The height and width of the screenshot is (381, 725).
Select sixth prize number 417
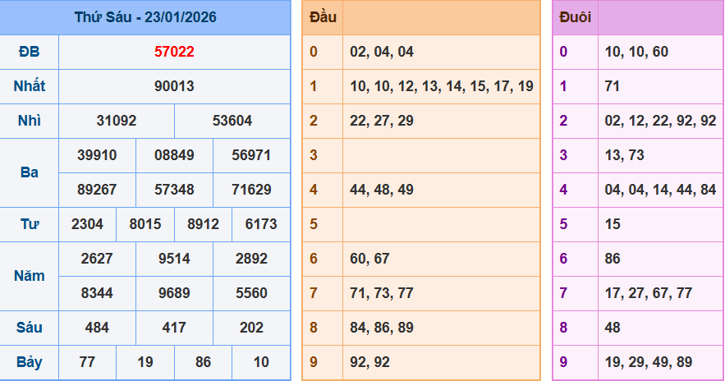click(x=174, y=328)
